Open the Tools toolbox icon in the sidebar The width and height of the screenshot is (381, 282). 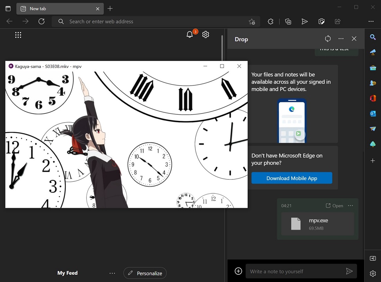point(373,68)
